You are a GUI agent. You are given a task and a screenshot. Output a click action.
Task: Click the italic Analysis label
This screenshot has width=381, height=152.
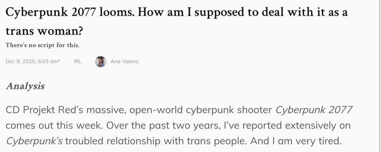tap(25, 86)
